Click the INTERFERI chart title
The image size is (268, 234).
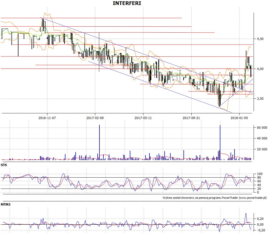(x=127, y=3)
